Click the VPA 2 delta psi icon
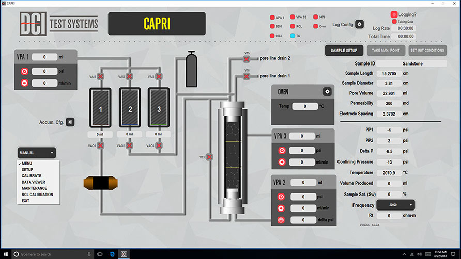 pyautogui.click(x=282, y=220)
